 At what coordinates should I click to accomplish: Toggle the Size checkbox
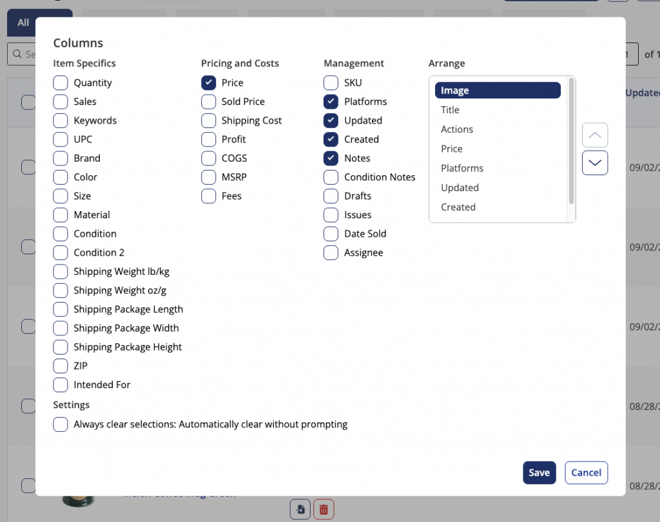coord(61,196)
